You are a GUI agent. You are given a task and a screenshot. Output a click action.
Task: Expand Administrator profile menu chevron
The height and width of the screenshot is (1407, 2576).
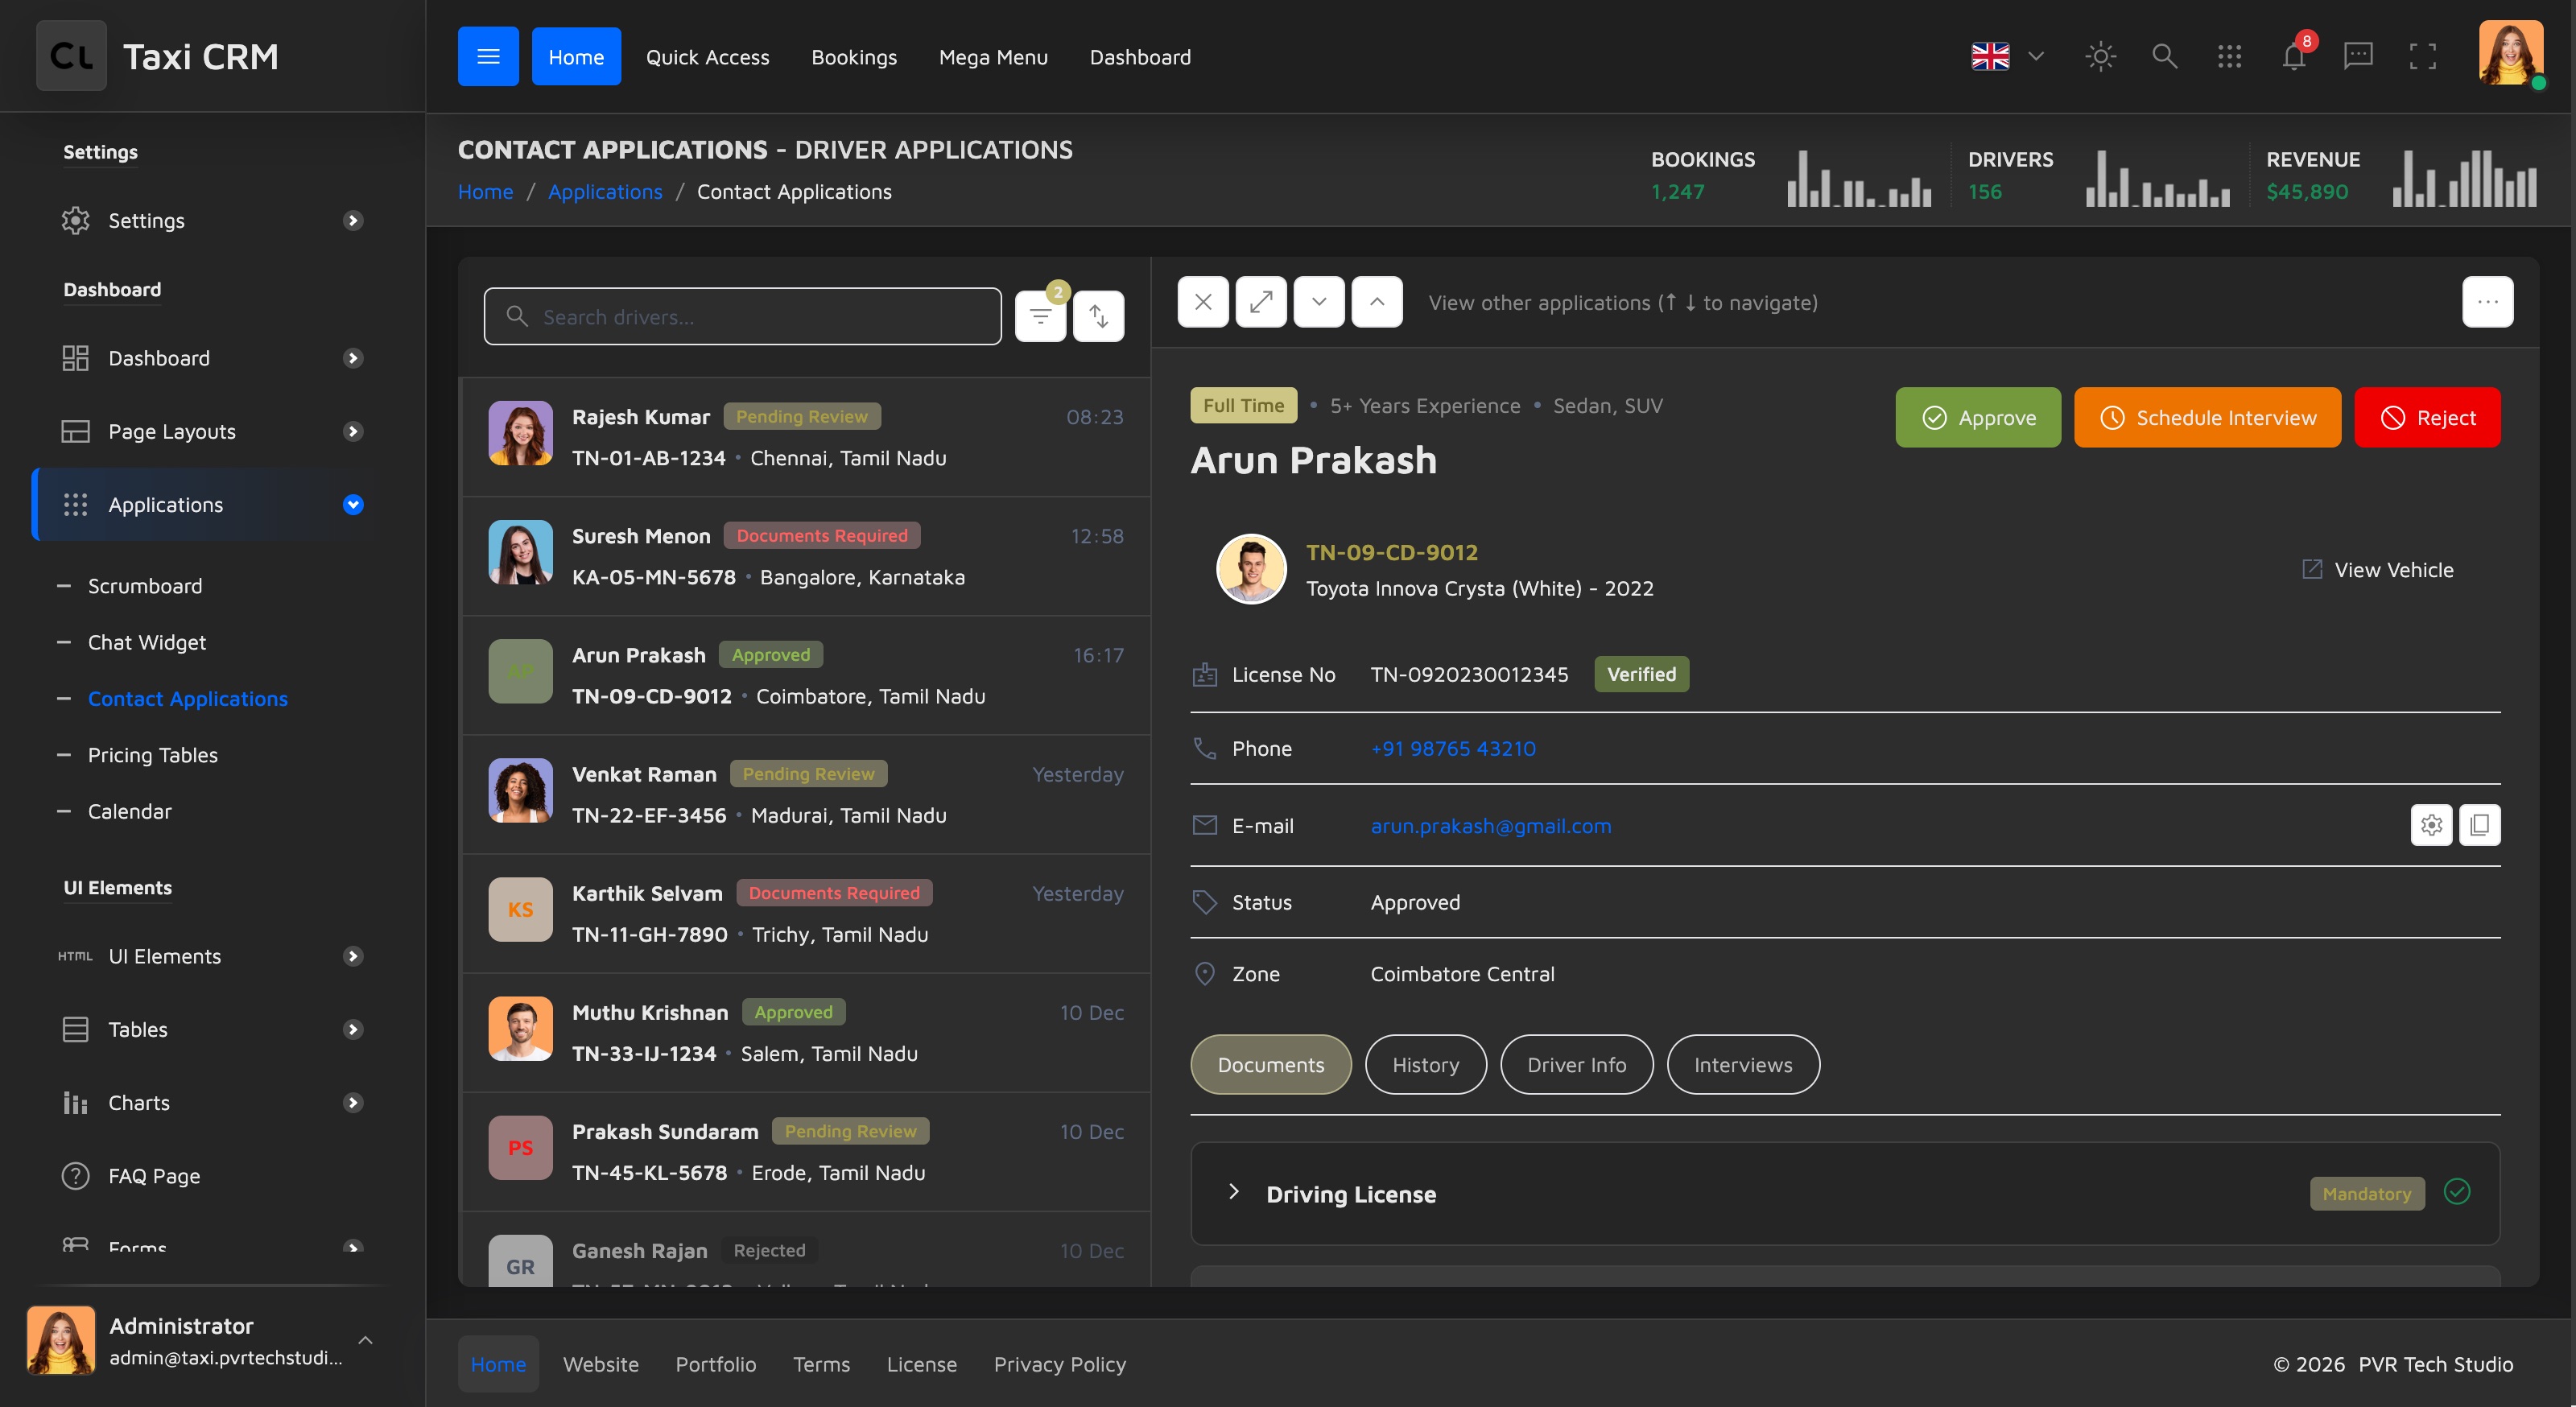click(365, 1340)
